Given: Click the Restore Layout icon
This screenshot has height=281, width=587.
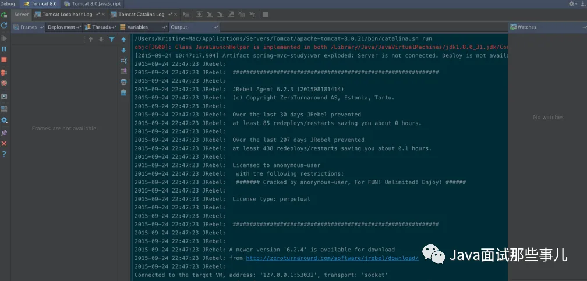Looking at the screenshot, I should pyautogui.click(x=4, y=109).
